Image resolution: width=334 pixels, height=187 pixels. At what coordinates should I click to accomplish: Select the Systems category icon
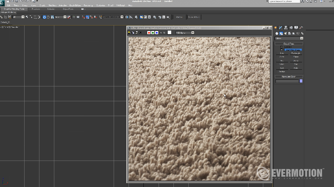(302, 33)
